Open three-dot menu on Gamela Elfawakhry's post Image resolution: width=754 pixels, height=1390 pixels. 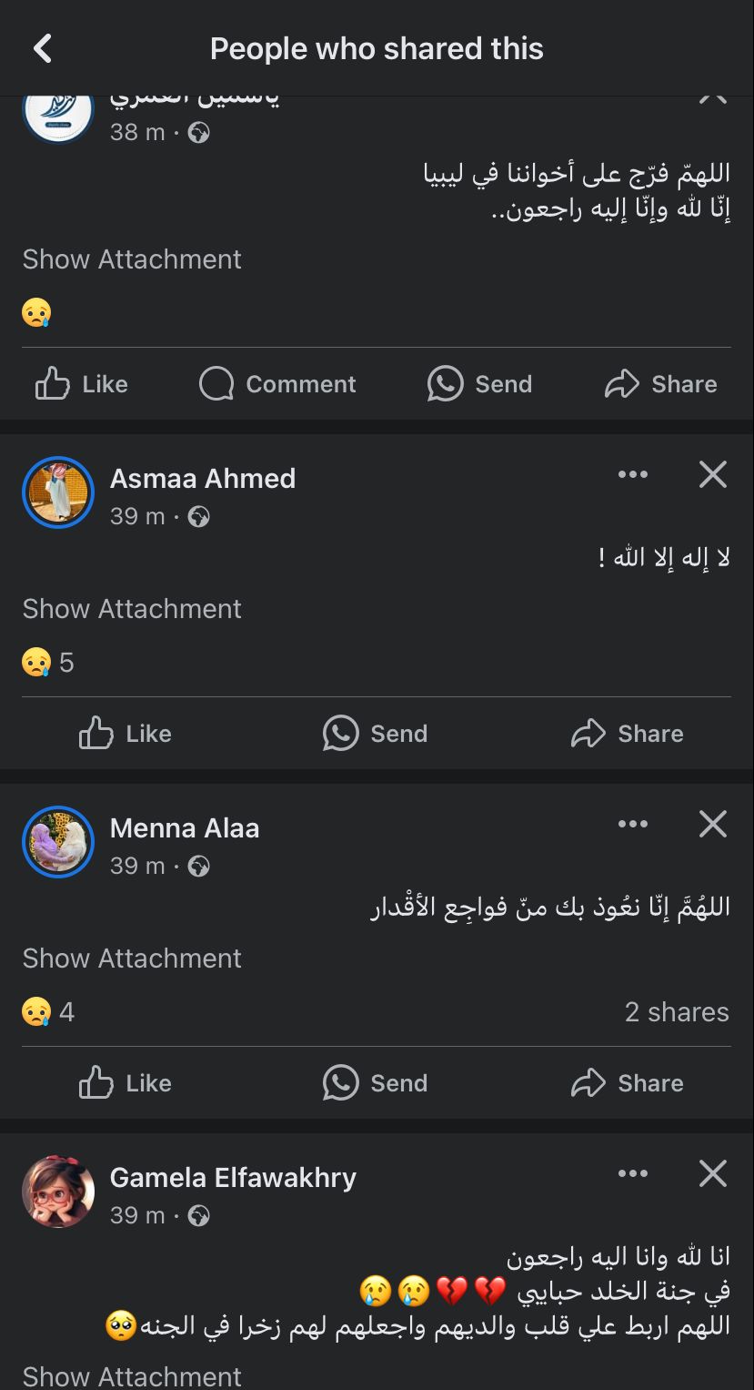(x=632, y=1173)
